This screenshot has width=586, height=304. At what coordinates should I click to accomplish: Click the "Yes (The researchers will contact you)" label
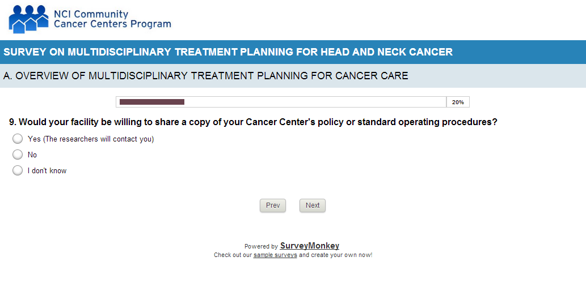(x=91, y=139)
